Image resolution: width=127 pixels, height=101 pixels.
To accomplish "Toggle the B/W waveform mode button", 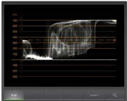I will pos(14,95).
